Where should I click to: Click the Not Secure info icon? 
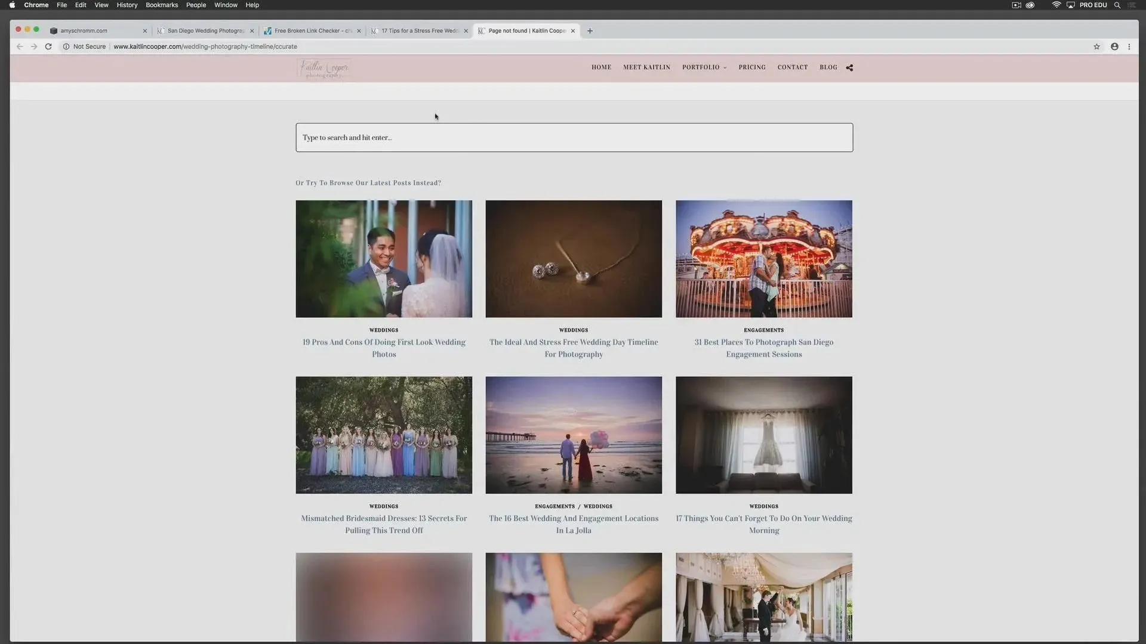click(66, 47)
